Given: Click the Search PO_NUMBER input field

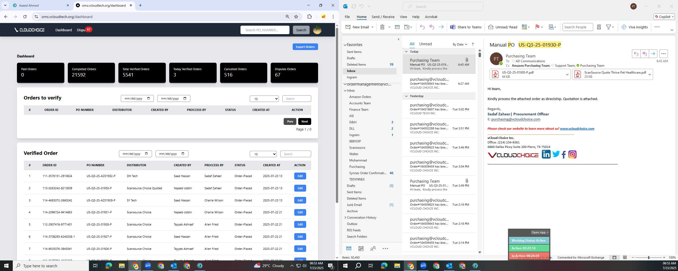Looking at the screenshot, I should click(x=265, y=30).
